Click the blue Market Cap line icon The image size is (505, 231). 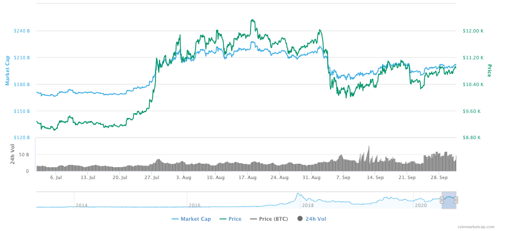[x=175, y=219]
